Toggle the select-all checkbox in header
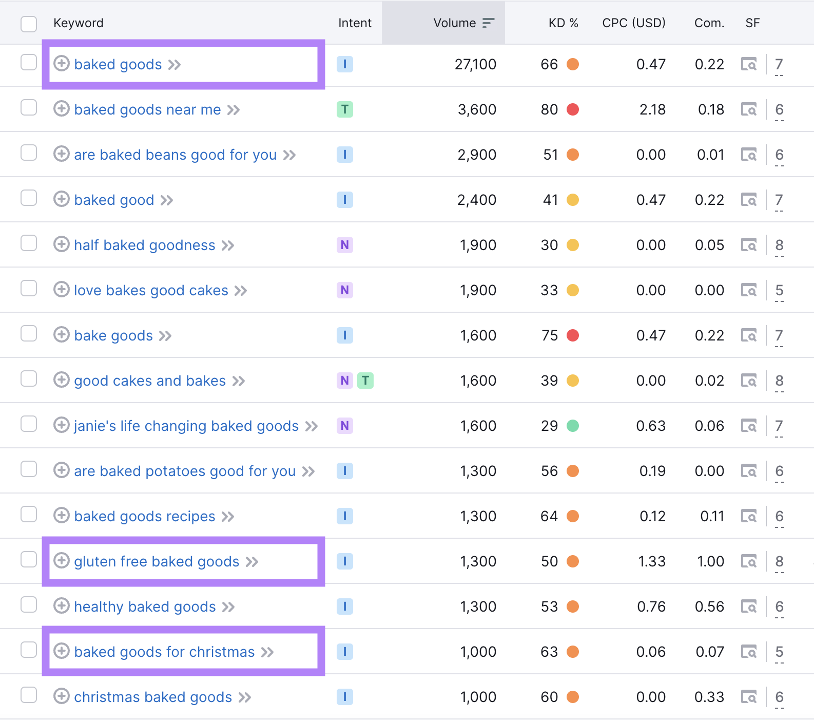This screenshot has width=814, height=720. coord(29,24)
